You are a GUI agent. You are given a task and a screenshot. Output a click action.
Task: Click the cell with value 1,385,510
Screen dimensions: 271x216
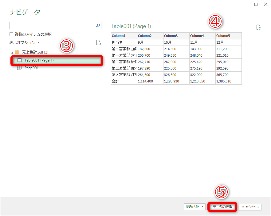[x=229, y=81]
